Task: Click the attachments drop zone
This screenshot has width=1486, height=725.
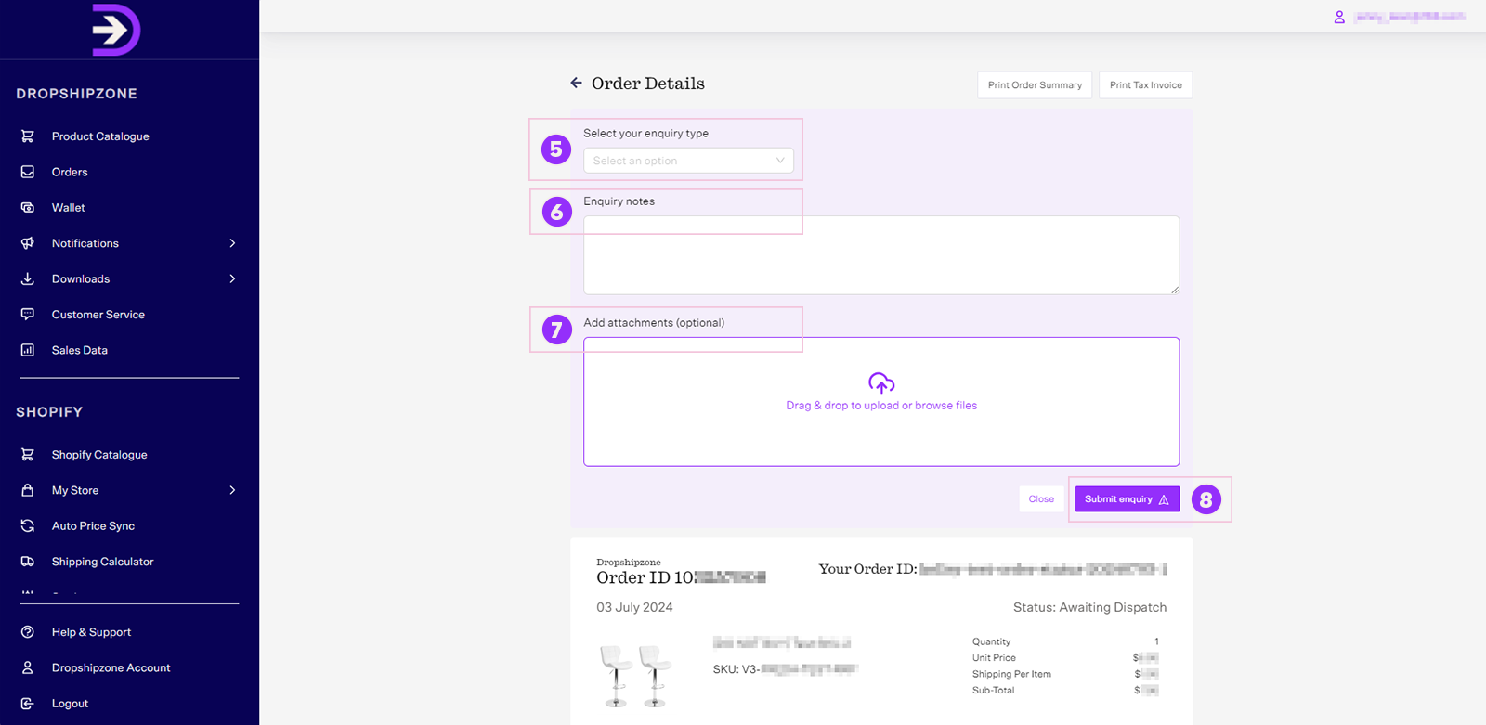Action: (x=881, y=402)
